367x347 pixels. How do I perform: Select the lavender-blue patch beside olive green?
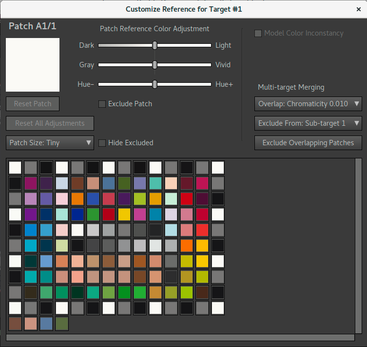click(x=140, y=183)
